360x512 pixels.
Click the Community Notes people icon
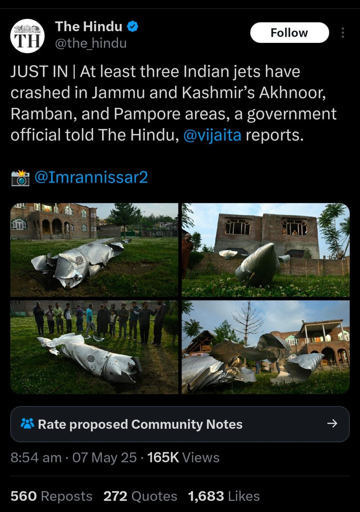(27, 424)
